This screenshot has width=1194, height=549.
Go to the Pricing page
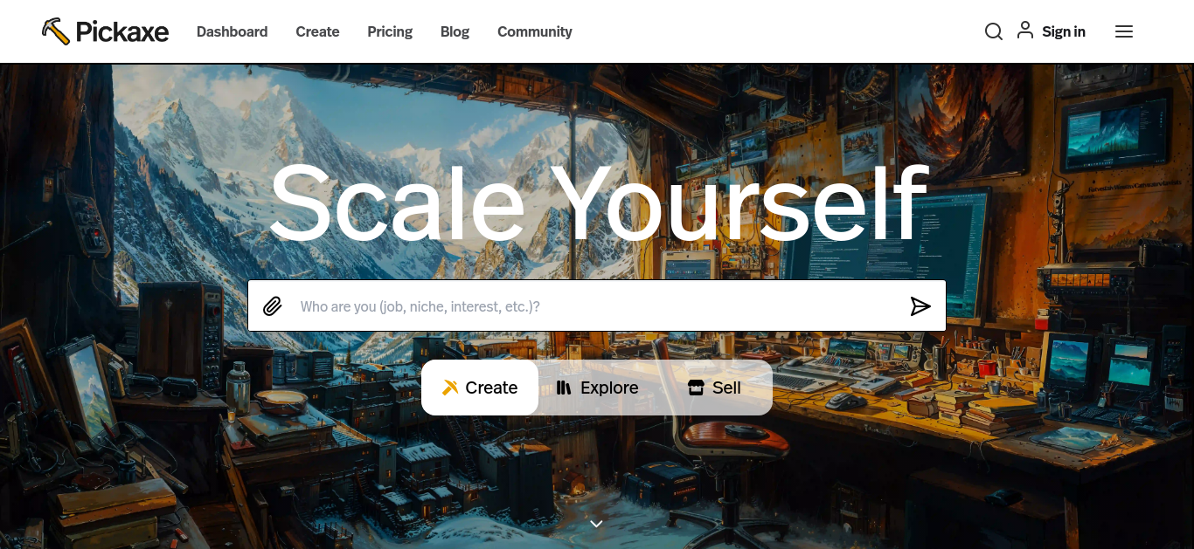(x=390, y=31)
